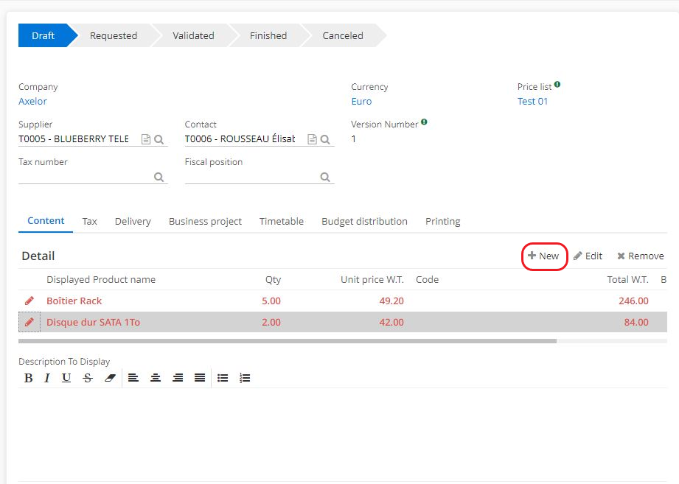This screenshot has height=484, width=679.
Task: Open the Budget distribution tab
Action: coord(364,221)
